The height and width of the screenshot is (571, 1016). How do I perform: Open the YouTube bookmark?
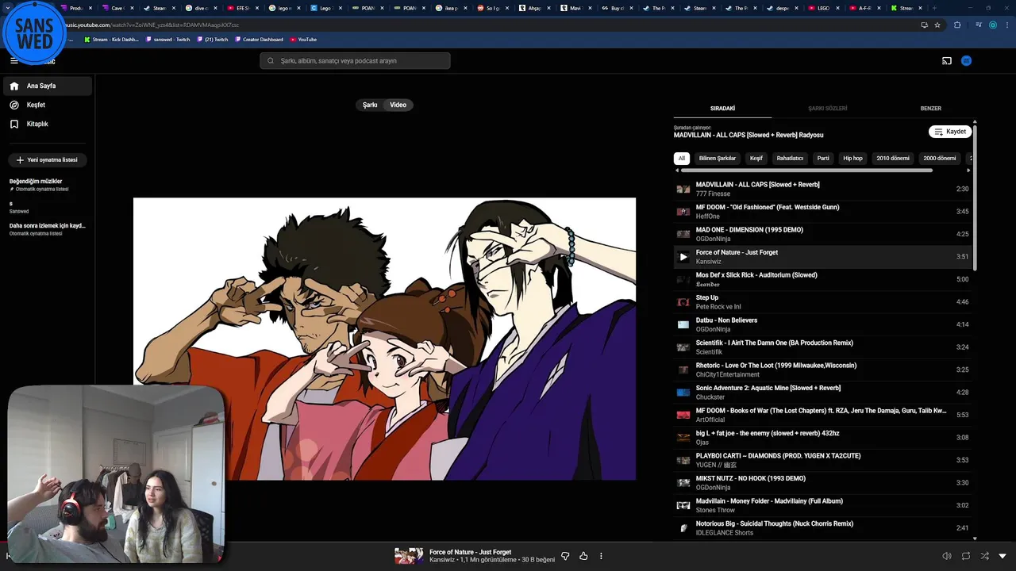point(303,40)
